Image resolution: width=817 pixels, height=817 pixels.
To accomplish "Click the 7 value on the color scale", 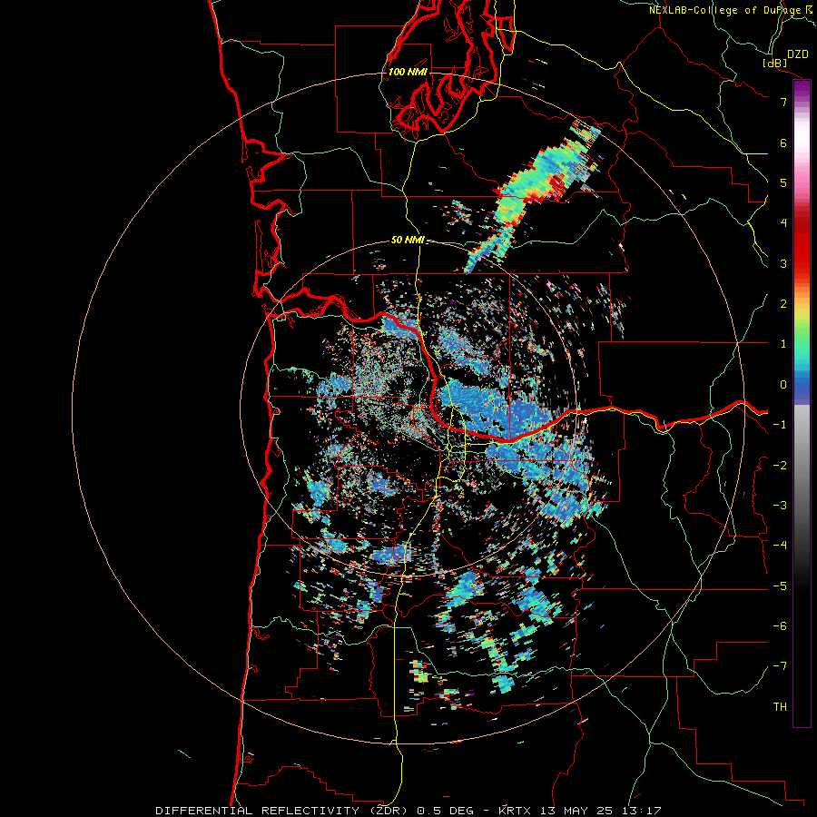I will point(783,102).
